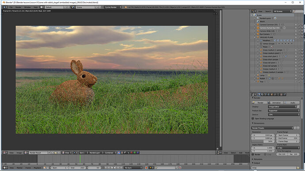Open the Render menu in top bar
The image size is (305, 171).
click(18, 7)
